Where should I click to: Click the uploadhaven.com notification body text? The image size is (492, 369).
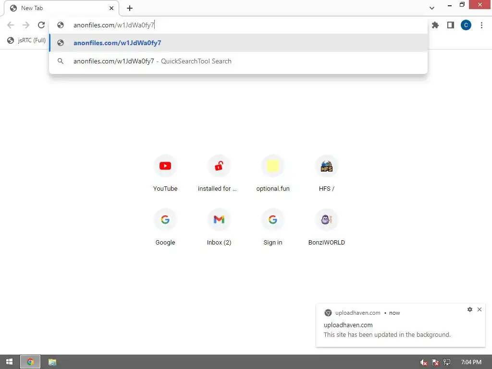pos(387,335)
